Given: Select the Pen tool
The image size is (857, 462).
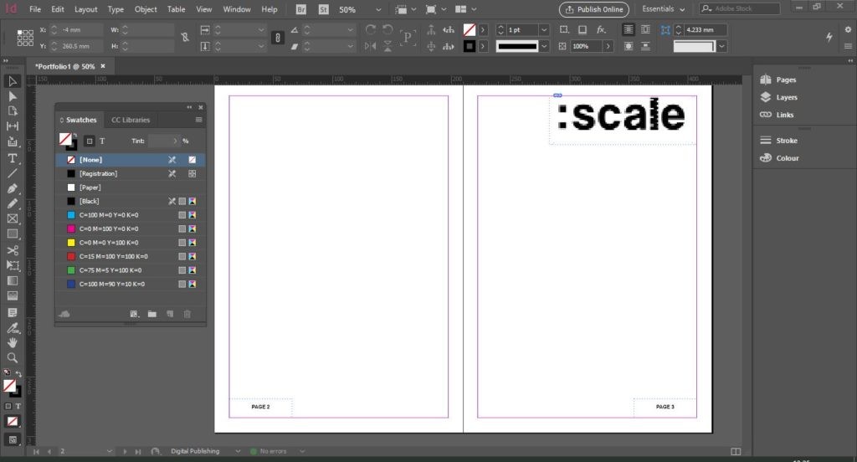Looking at the screenshot, I should (13, 188).
